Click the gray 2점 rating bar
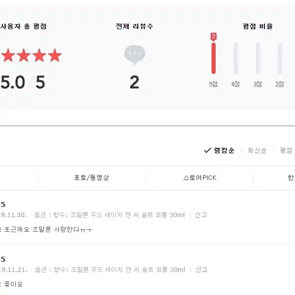 pyautogui.click(x=280, y=58)
